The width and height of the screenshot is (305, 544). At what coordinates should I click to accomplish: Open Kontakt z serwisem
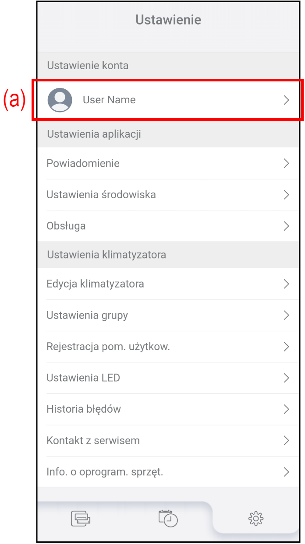(x=93, y=440)
